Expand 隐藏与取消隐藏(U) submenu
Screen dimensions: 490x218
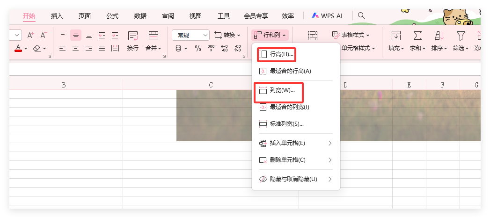296,179
